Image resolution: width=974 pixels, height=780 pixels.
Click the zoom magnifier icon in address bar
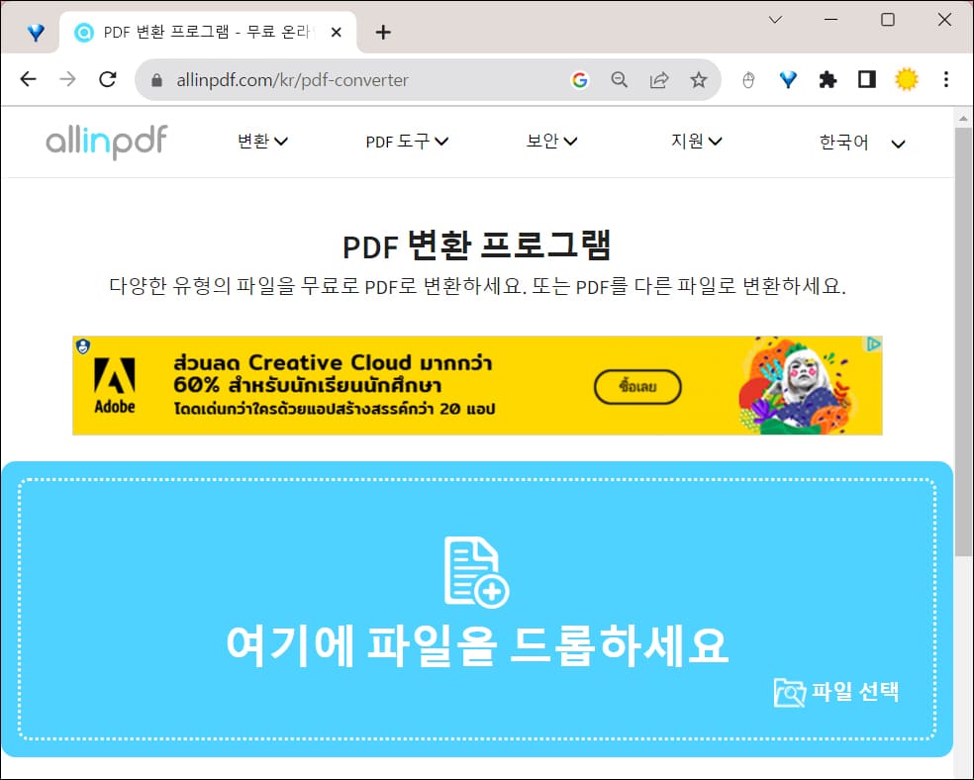point(621,79)
